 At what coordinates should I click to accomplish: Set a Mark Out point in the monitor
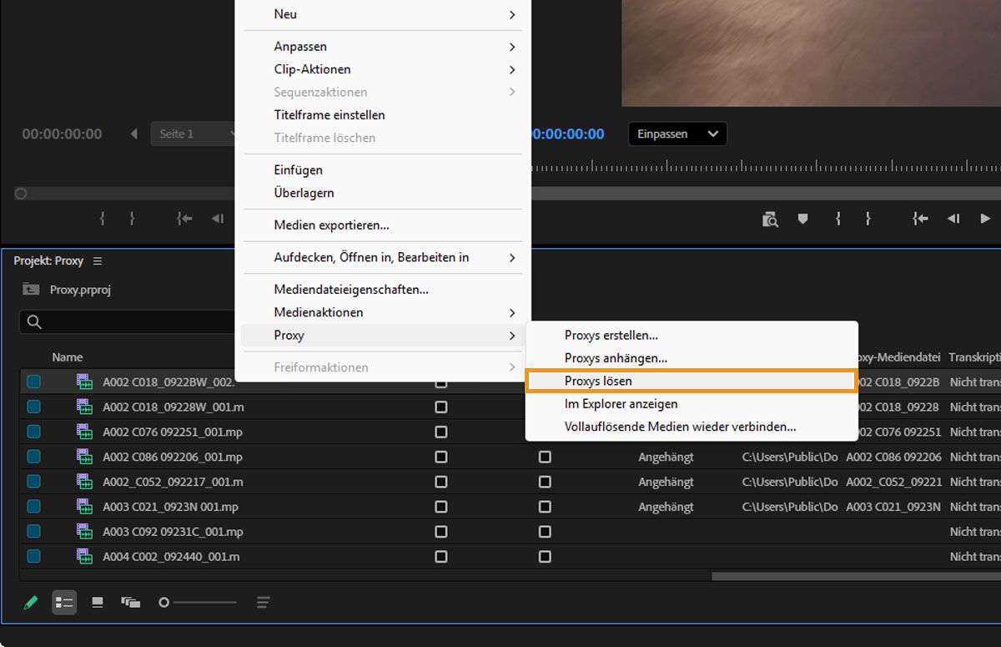(868, 219)
